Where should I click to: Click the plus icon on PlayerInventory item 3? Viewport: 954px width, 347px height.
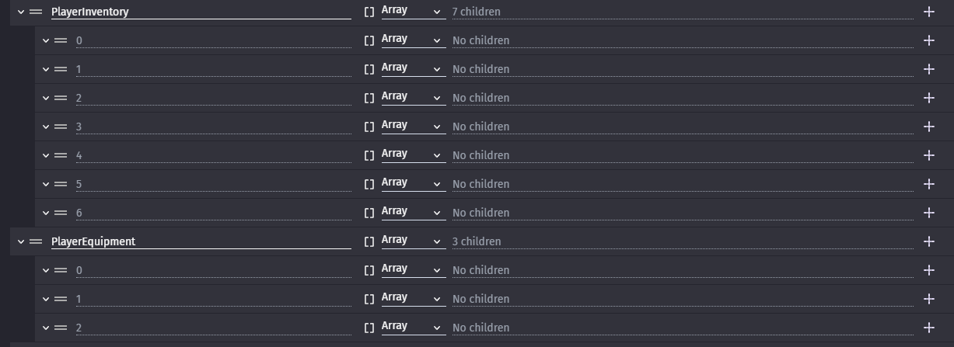tap(928, 127)
